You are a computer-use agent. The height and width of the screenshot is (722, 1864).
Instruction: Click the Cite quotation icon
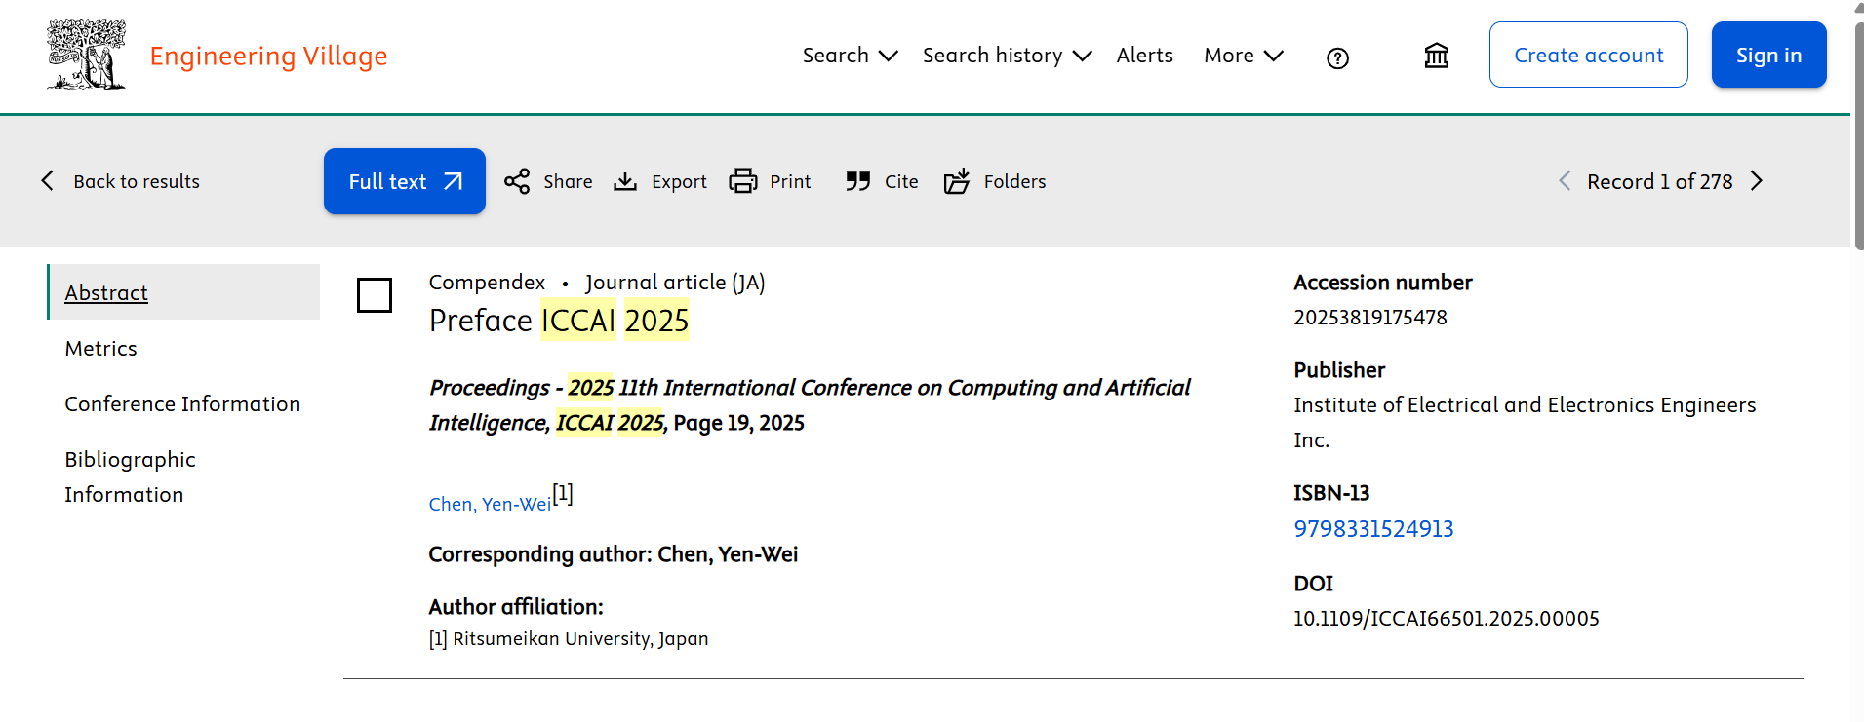pos(858,181)
